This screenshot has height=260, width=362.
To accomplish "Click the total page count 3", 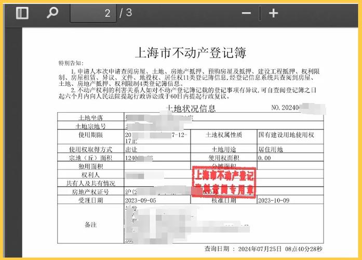I will [x=129, y=12].
